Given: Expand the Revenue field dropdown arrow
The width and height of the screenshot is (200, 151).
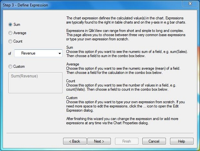Looking at the screenshot, I should (60, 53).
